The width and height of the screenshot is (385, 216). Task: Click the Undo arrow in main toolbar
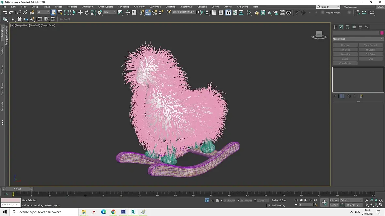point(5,12)
